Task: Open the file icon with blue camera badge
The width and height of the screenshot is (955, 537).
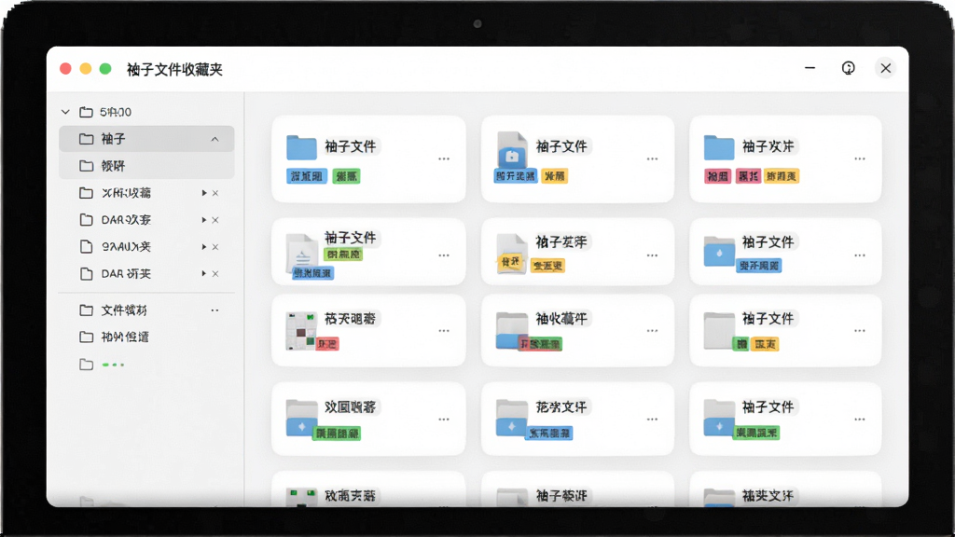Action: (512, 149)
